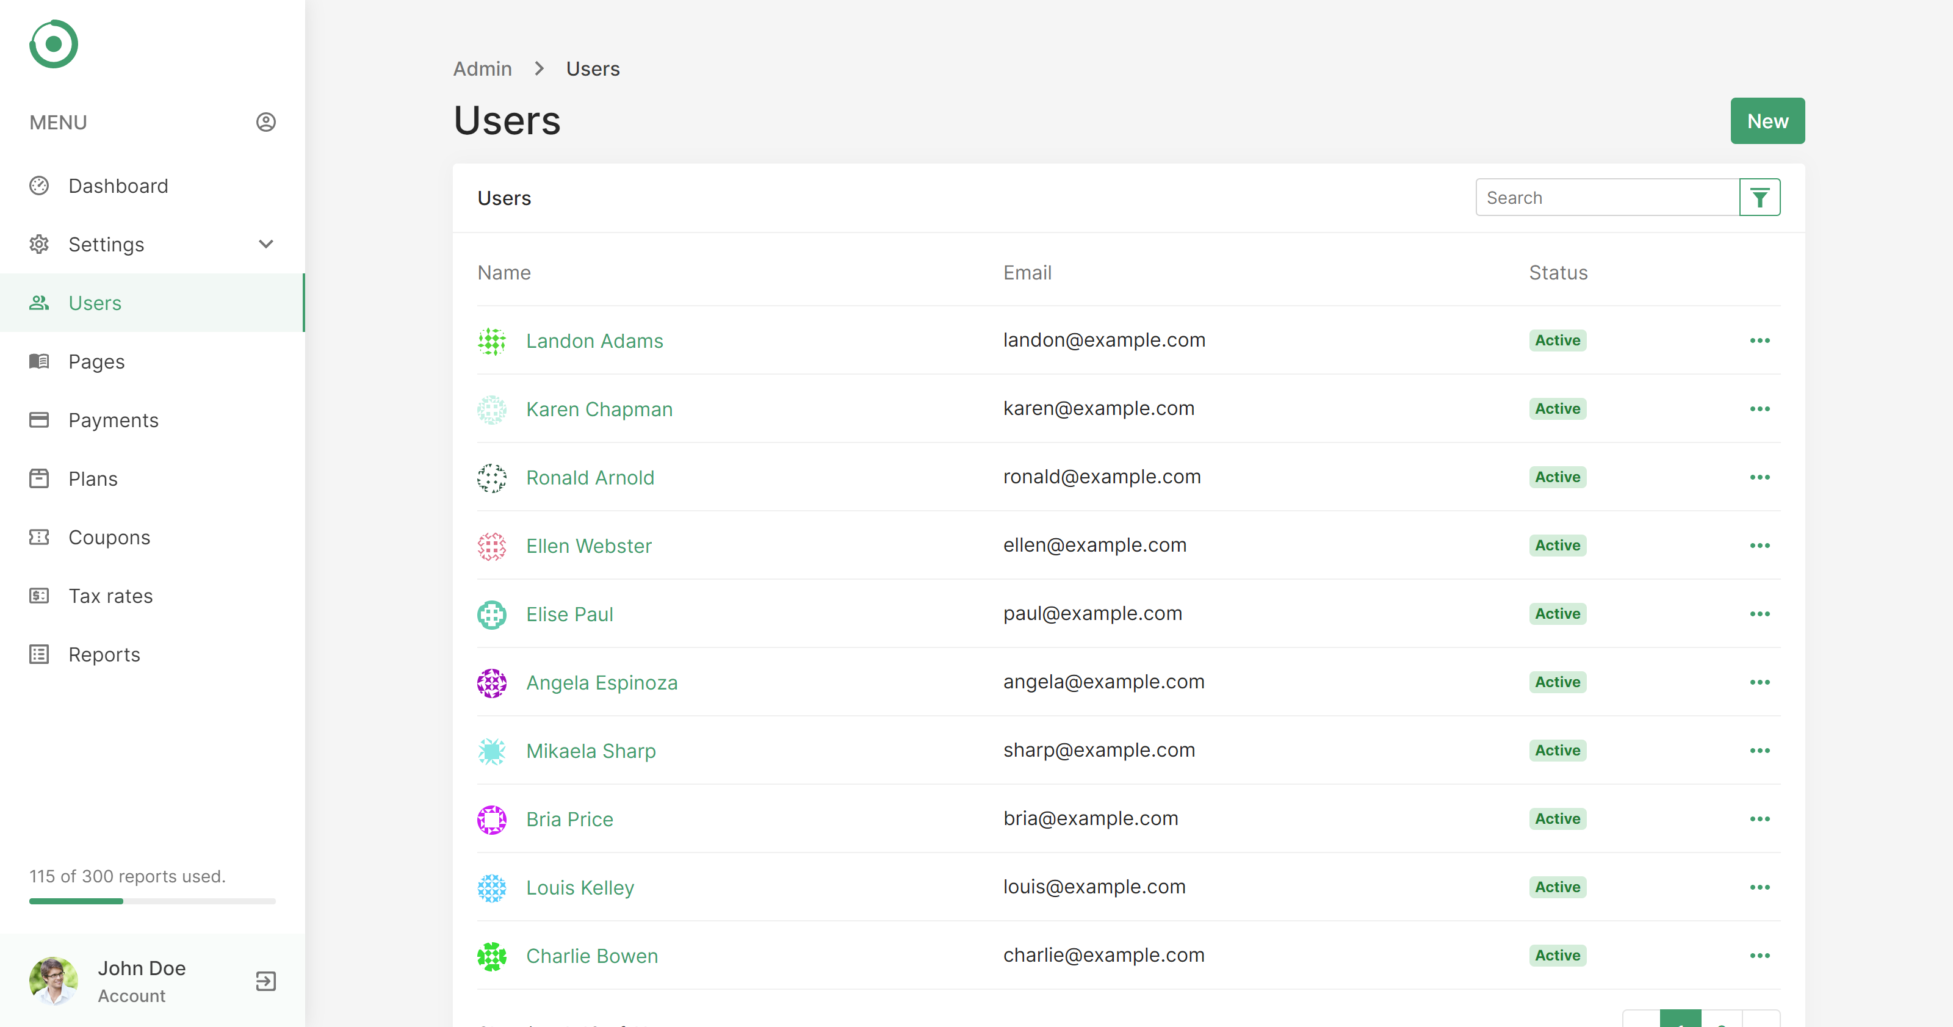The image size is (1953, 1027).
Task: Select the email paul@example.com
Action: [1092, 614]
